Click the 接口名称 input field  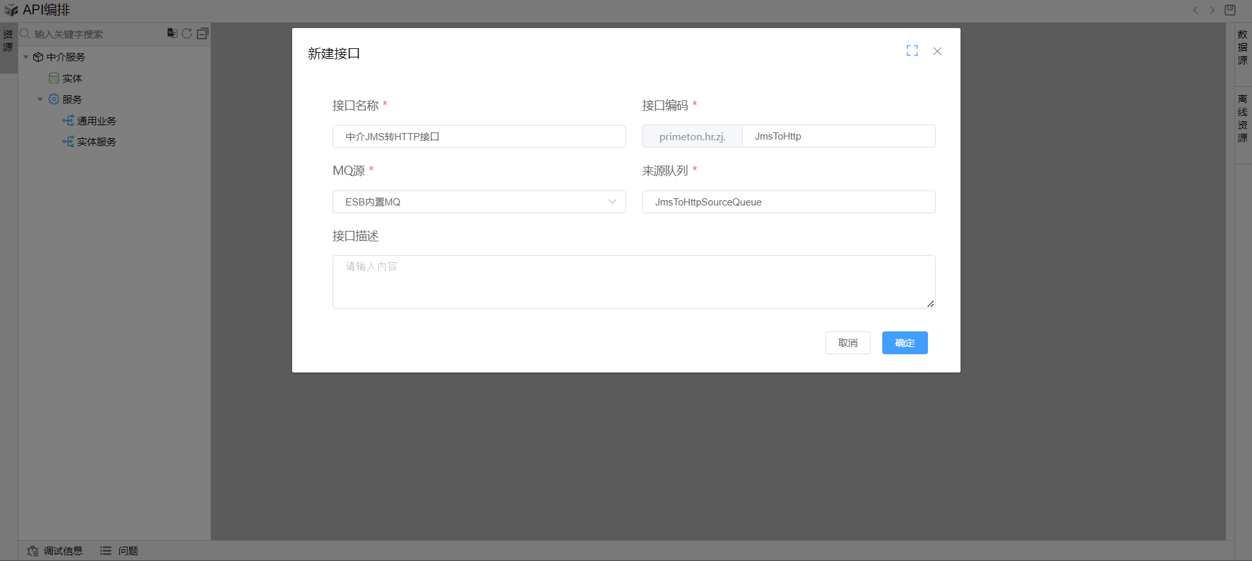click(x=479, y=137)
